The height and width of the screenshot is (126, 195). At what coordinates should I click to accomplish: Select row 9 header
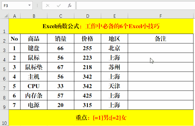coord(4,105)
